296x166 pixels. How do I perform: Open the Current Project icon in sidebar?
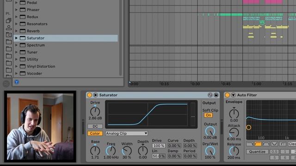click(x=9, y=35)
